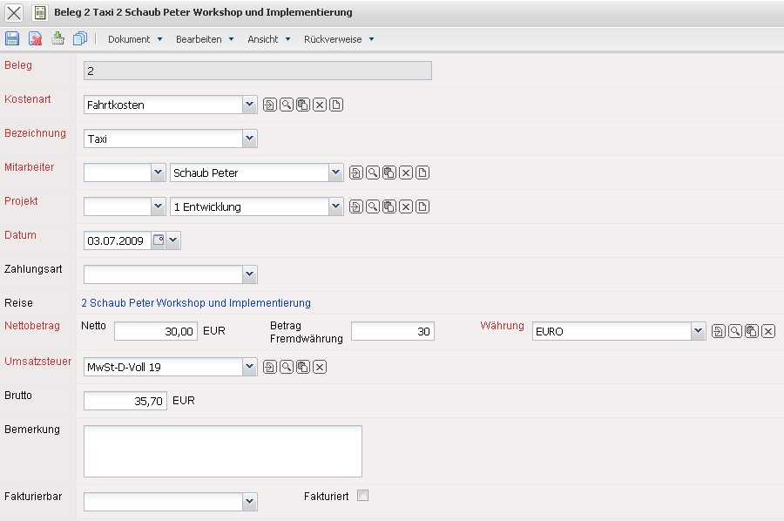Open the Rückverweise menu
784x521 pixels.
(x=339, y=39)
